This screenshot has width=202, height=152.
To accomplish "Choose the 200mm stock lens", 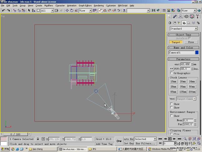I will tap(192, 92).
